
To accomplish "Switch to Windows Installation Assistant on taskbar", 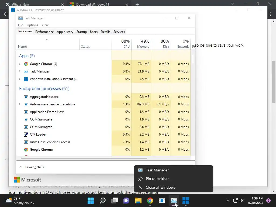I will (x=185, y=201).
